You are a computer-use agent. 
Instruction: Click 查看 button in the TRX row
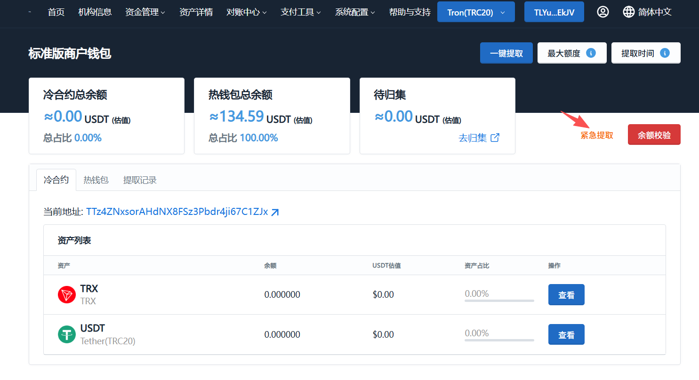click(x=566, y=295)
